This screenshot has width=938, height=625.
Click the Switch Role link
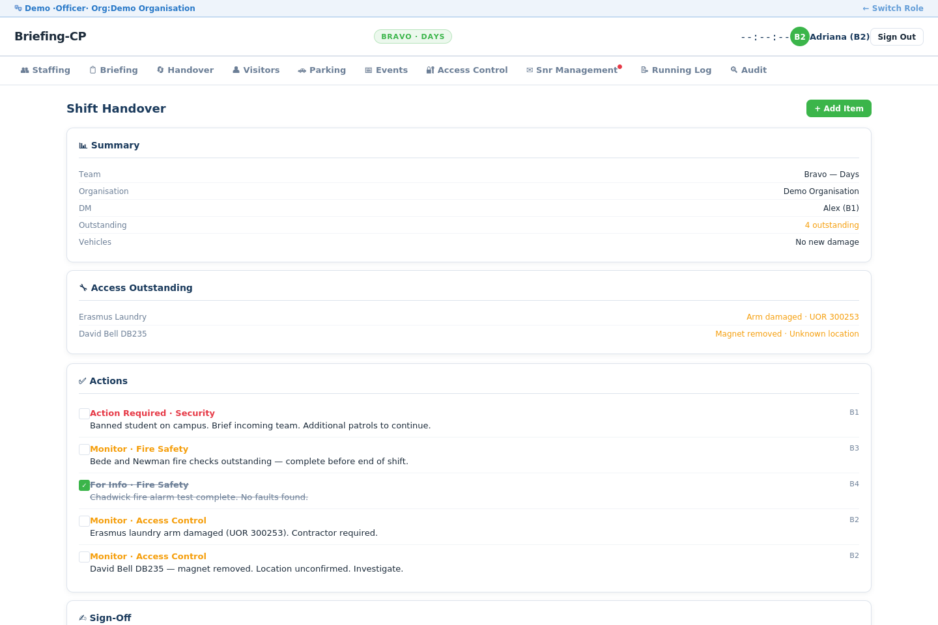pos(893,8)
